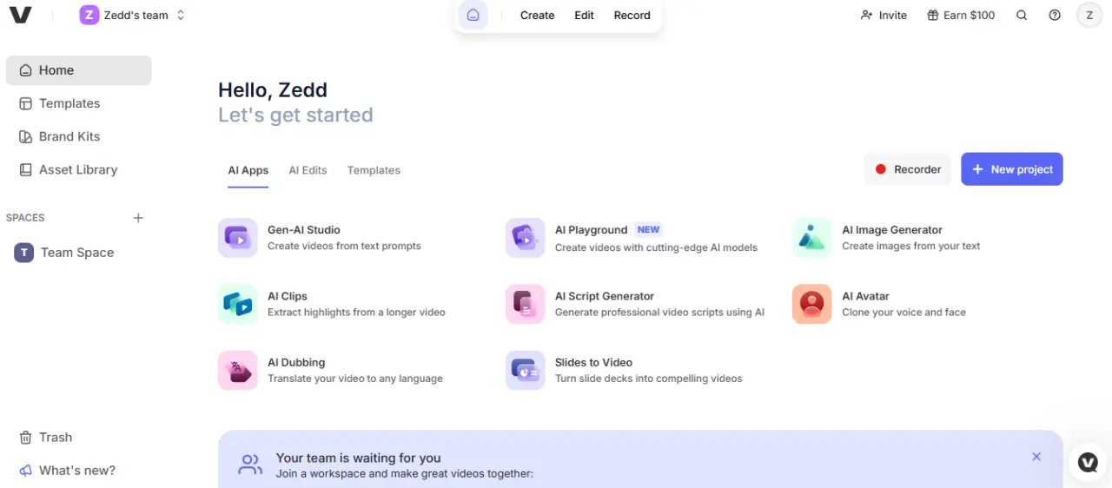
Task: Open AI Playground app icon
Action: [526, 238]
